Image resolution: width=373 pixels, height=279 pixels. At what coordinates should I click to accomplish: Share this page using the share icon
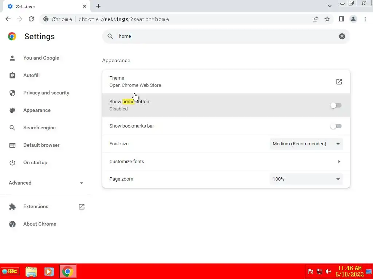(x=315, y=19)
